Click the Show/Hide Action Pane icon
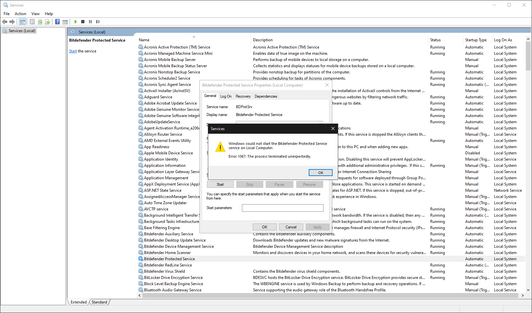 pos(65,22)
